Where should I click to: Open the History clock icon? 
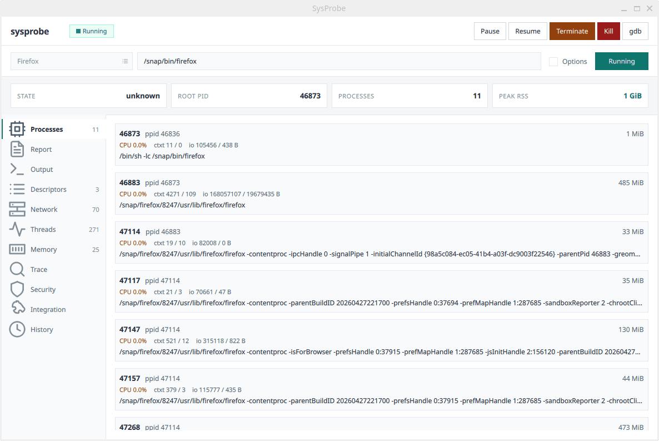point(17,329)
